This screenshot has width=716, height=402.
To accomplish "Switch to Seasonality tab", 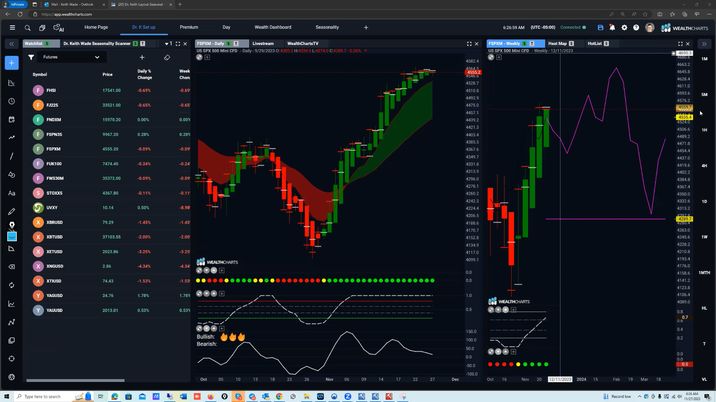I will pyautogui.click(x=327, y=28).
